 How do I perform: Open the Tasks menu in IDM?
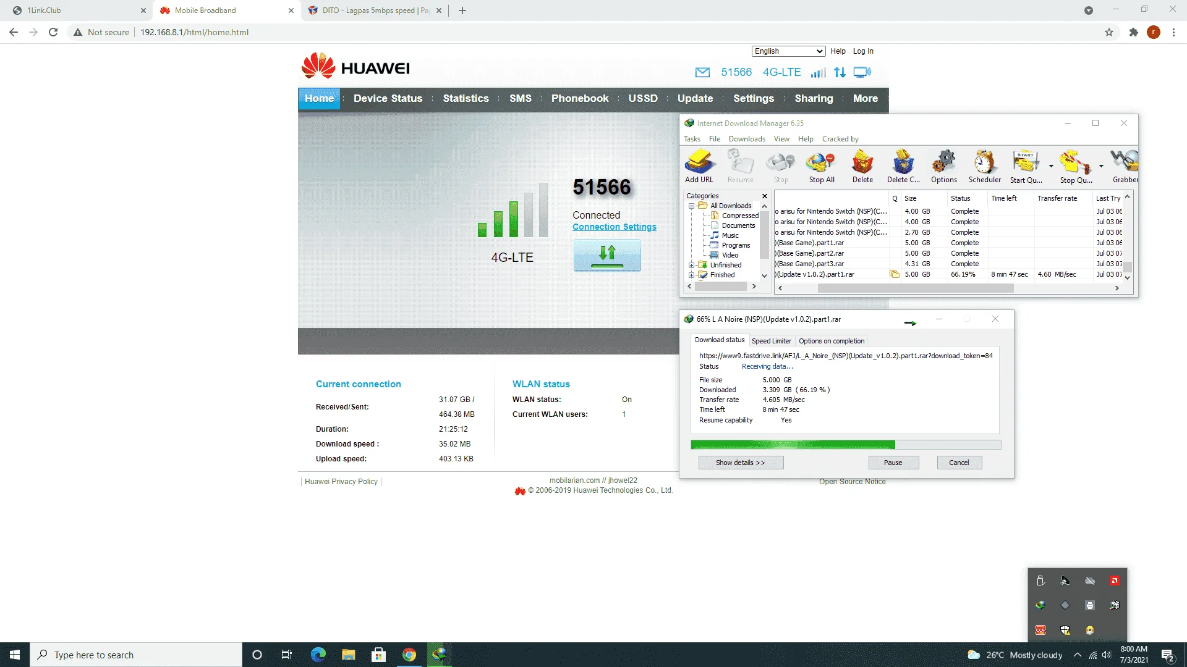(x=692, y=139)
